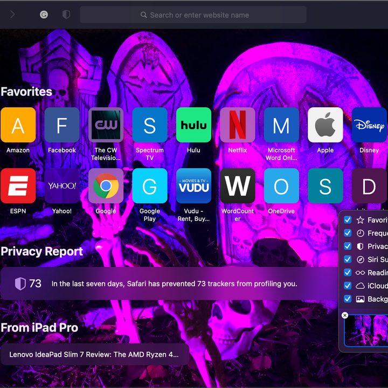Uncheck the iCloud Tabs checkbox
This screenshot has height=388, width=388.
[348, 286]
